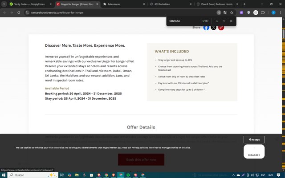Image resolution: width=285 pixels, height=178 pixels.
Task: Open Brave browser from the taskbar
Action: click(x=114, y=175)
